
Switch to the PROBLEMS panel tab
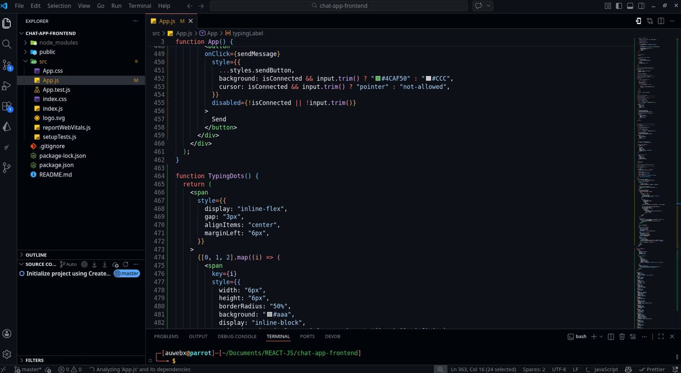click(166, 336)
